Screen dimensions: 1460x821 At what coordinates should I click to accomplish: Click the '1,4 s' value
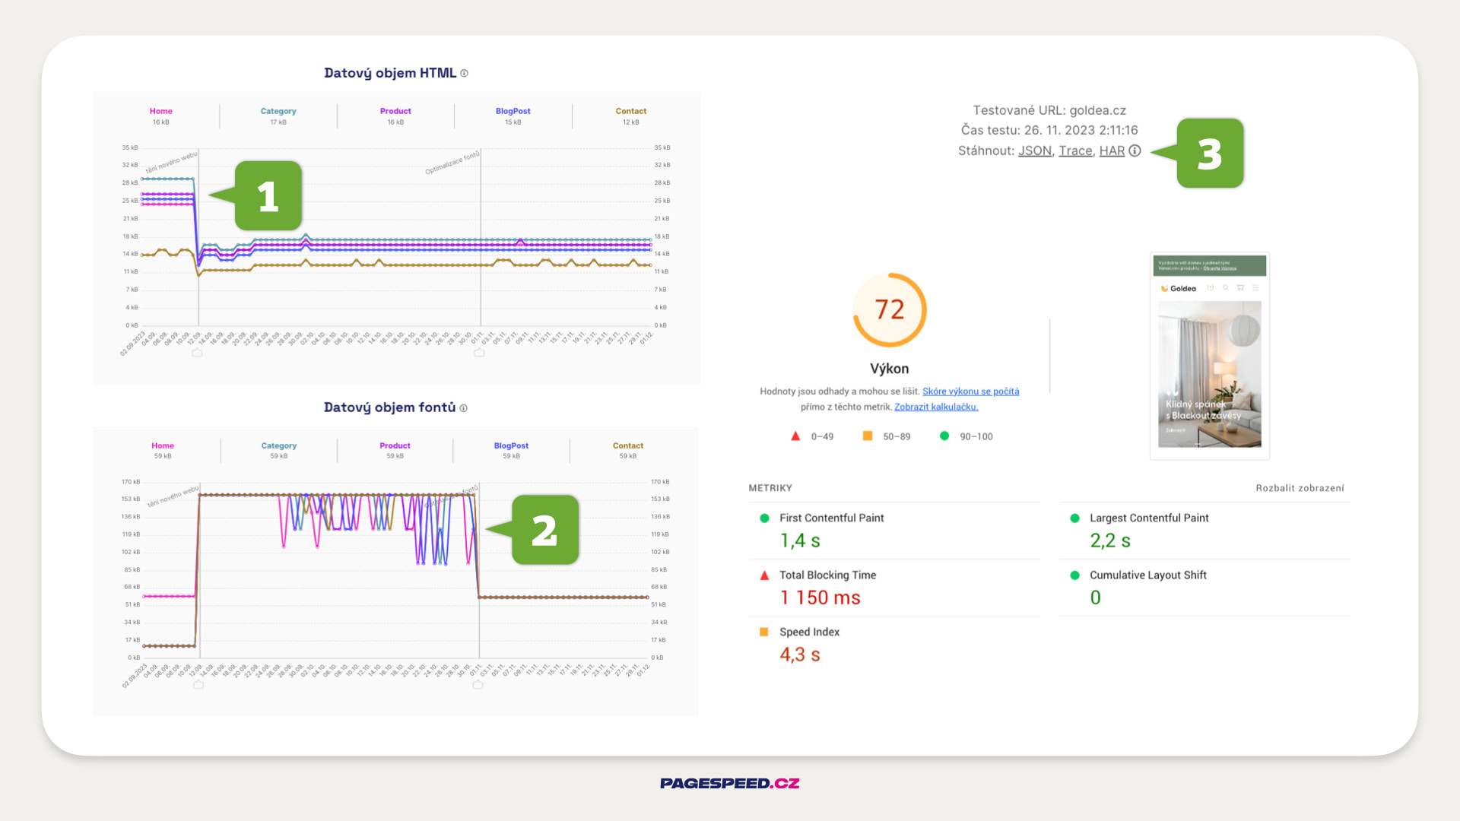tap(800, 540)
